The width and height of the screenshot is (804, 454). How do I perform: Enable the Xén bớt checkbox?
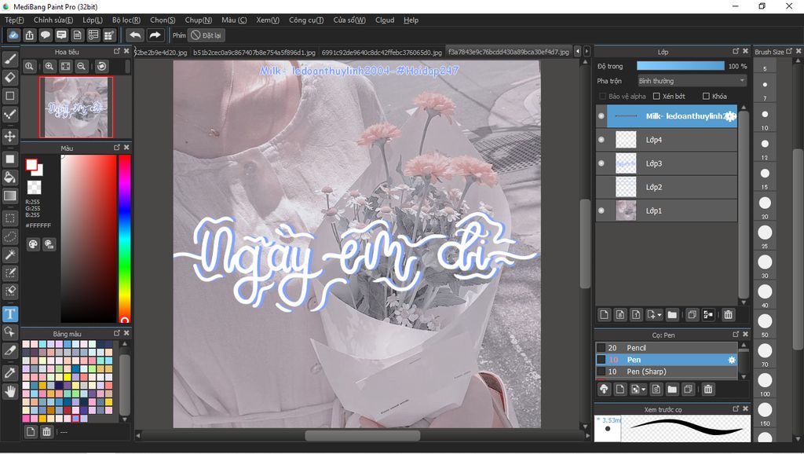tap(656, 97)
